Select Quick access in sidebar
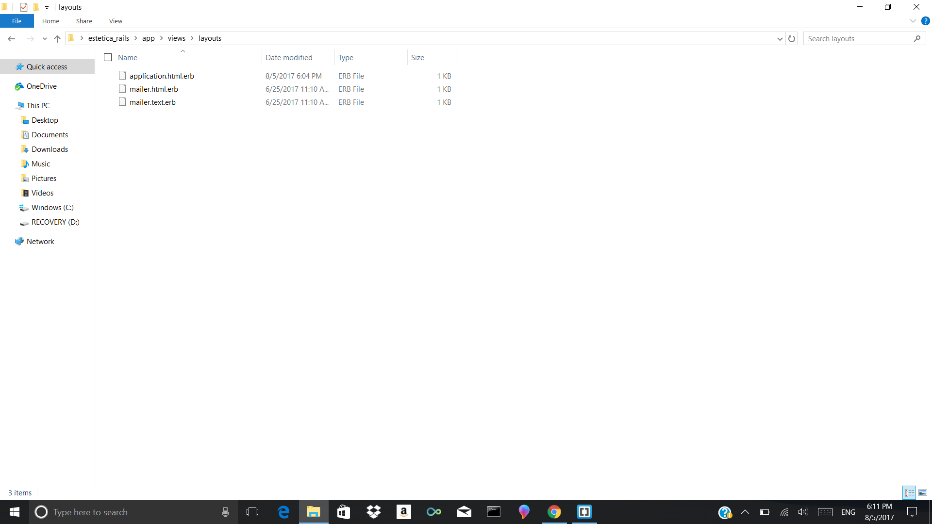 click(47, 66)
